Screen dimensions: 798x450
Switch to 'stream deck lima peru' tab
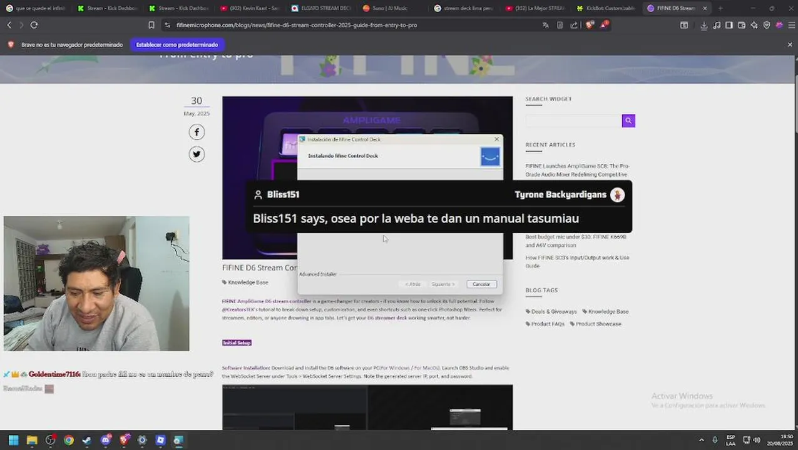[x=463, y=8]
